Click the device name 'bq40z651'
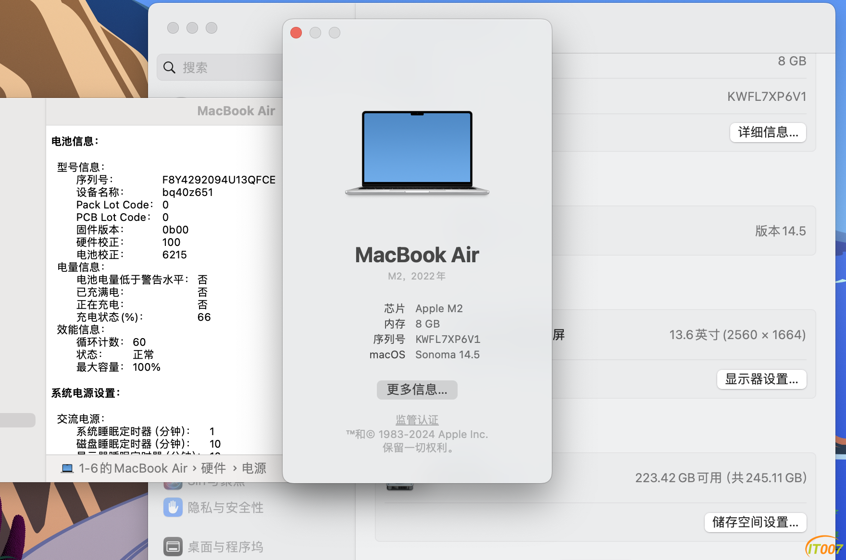Screen dimensions: 846x560 (187, 192)
